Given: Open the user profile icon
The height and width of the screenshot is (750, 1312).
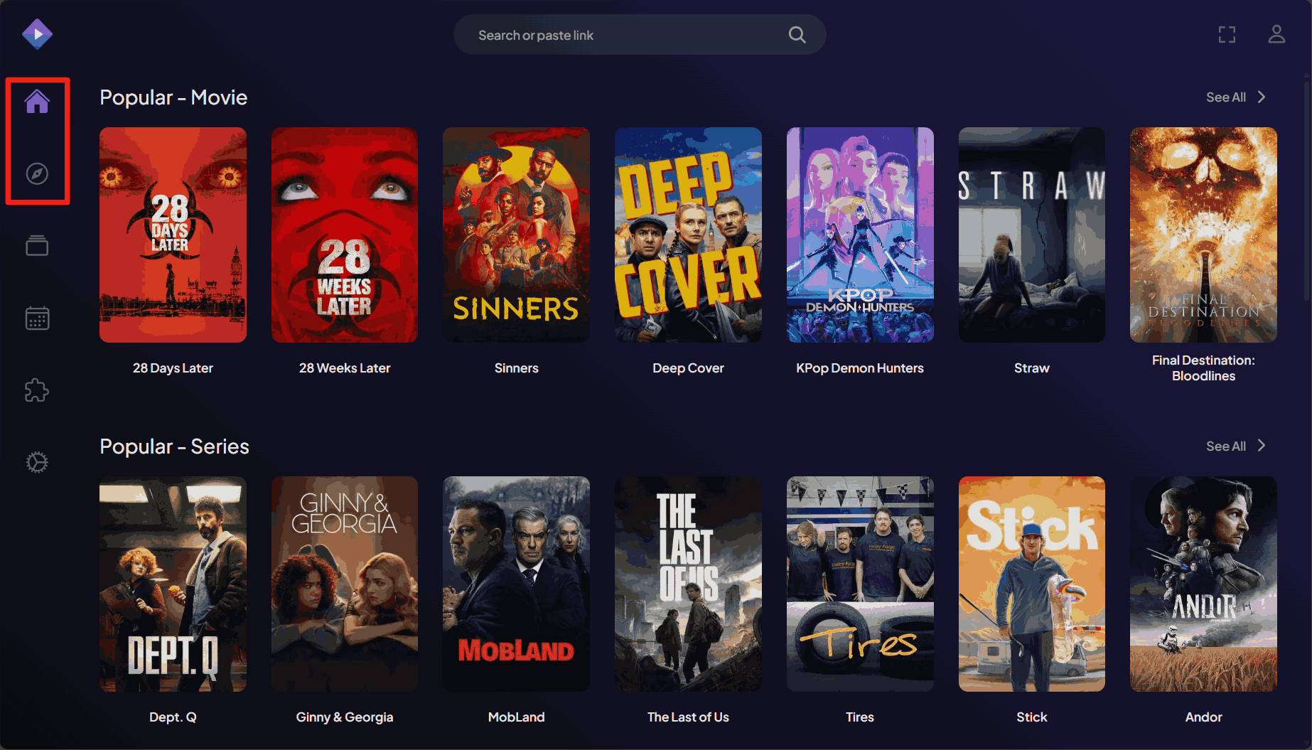Looking at the screenshot, I should tap(1276, 34).
